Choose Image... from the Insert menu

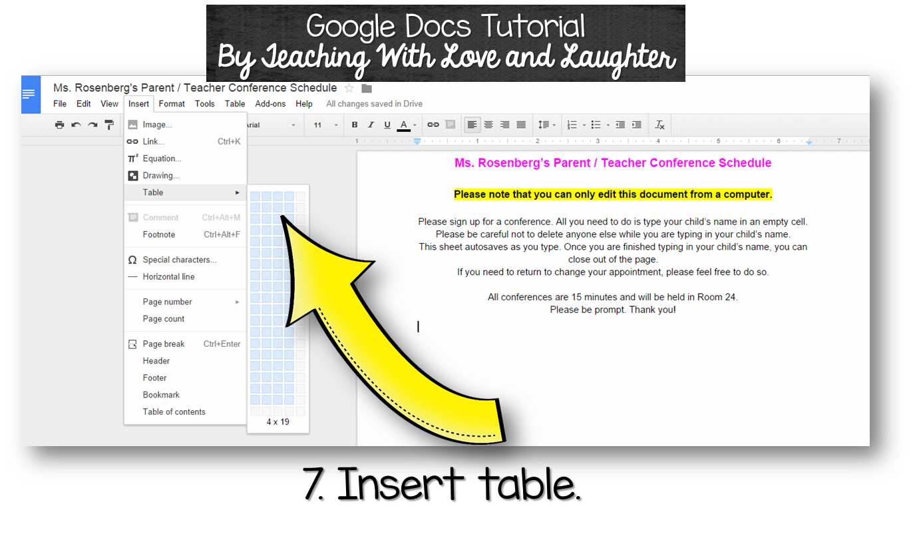tap(185, 125)
